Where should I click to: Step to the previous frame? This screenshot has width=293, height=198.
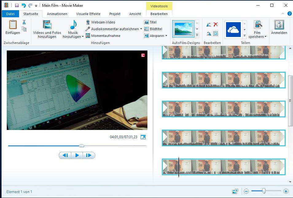(65, 155)
